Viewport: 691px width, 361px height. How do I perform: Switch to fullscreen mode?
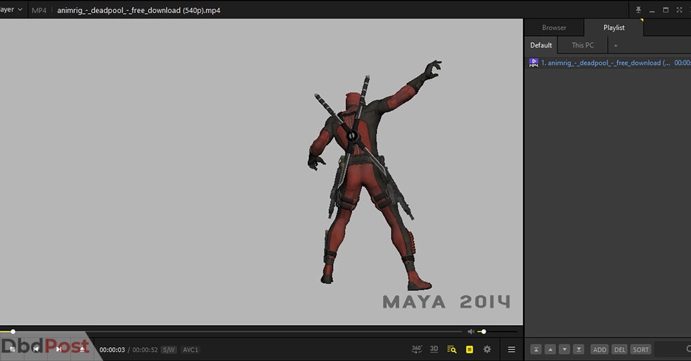[x=679, y=10]
